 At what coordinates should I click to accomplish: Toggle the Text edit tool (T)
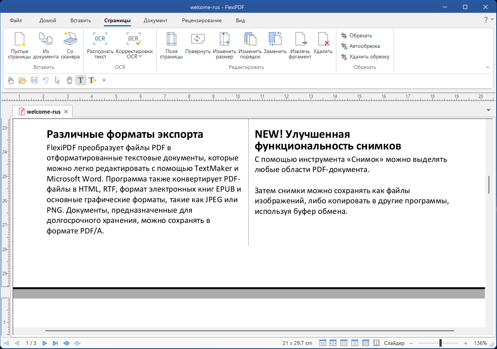tap(81, 80)
